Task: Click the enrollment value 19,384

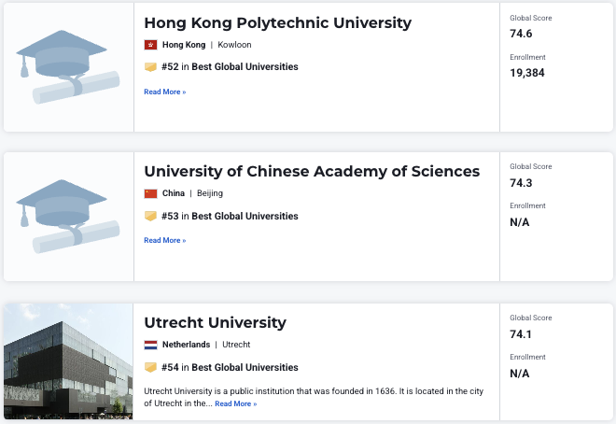Action: tap(527, 73)
